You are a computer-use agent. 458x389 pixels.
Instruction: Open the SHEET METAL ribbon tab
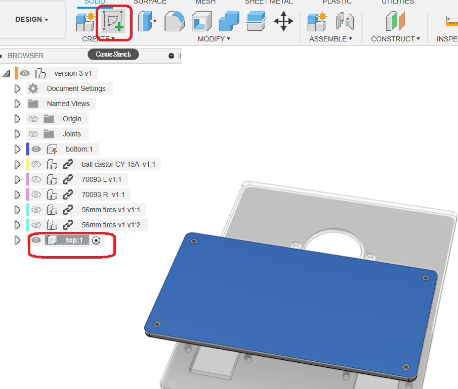pos(268,2)
